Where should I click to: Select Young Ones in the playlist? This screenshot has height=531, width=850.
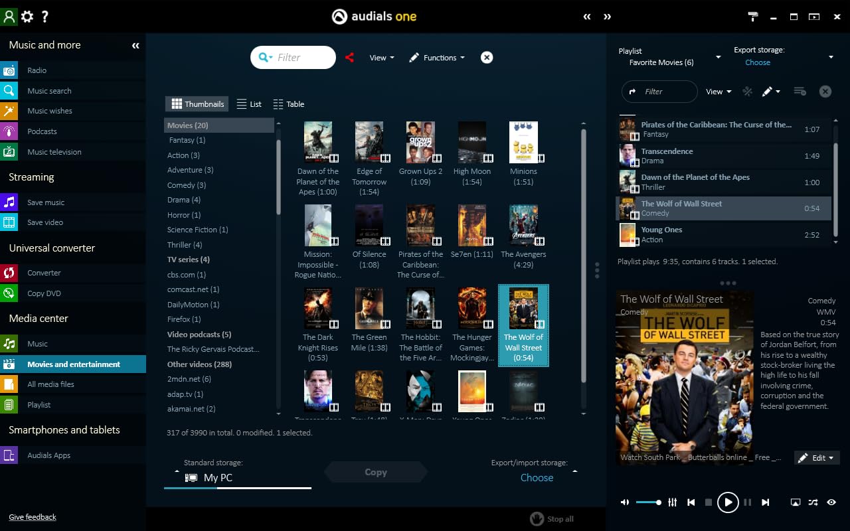pyautogui.click(x=724, y=234)
